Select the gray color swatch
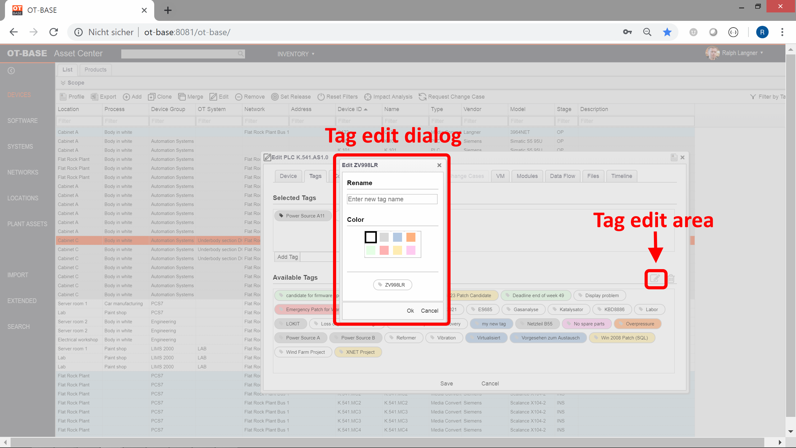Viewport: 796px width, 448px height. pyautogui.click(x=384, y=237)
